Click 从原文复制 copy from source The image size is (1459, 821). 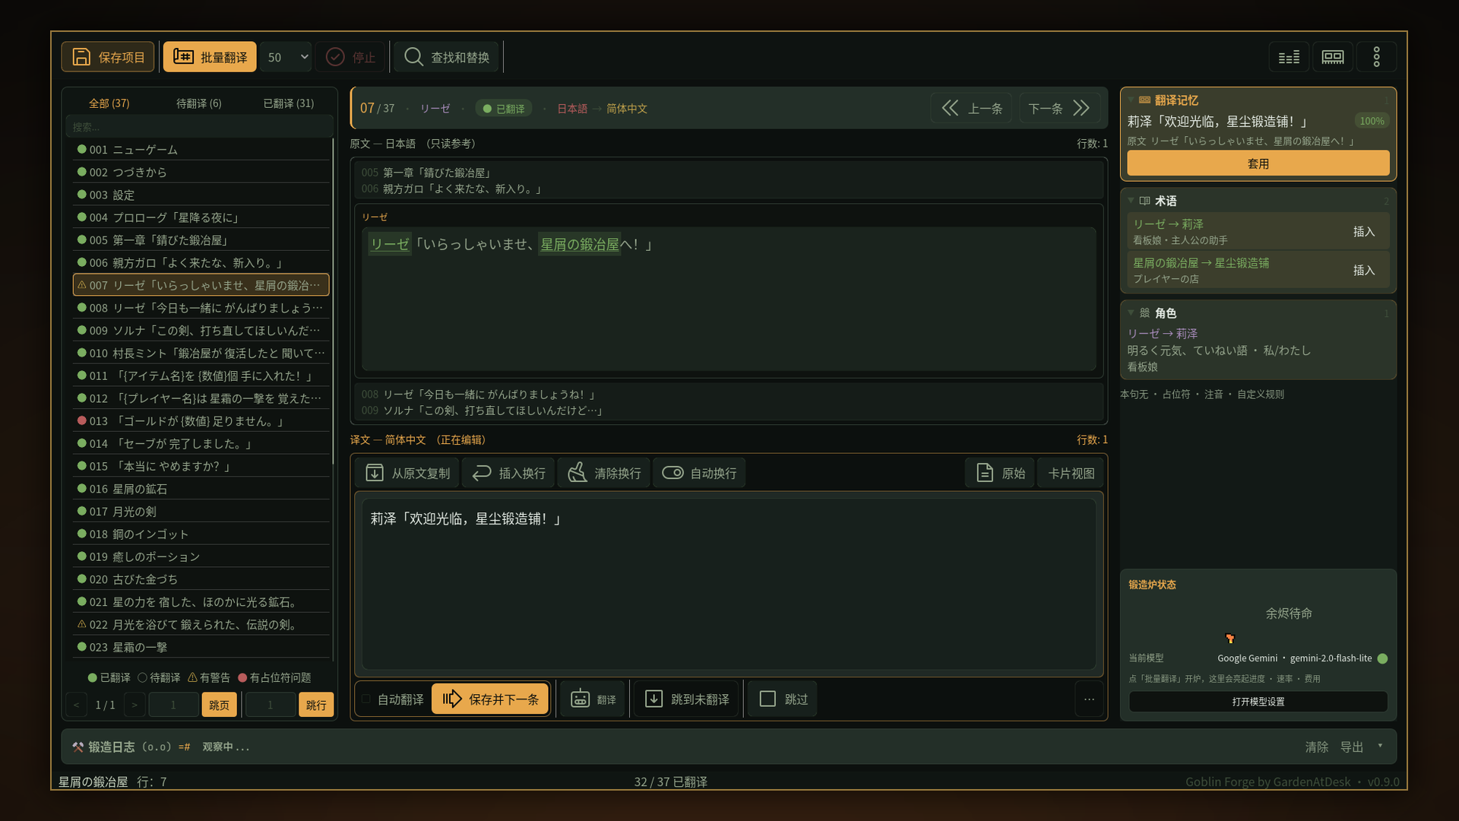coord(408,473)
